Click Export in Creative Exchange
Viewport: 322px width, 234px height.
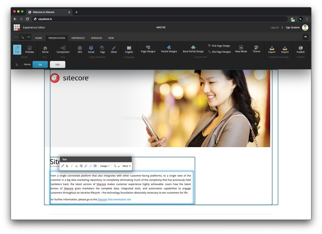coord(272,50)
